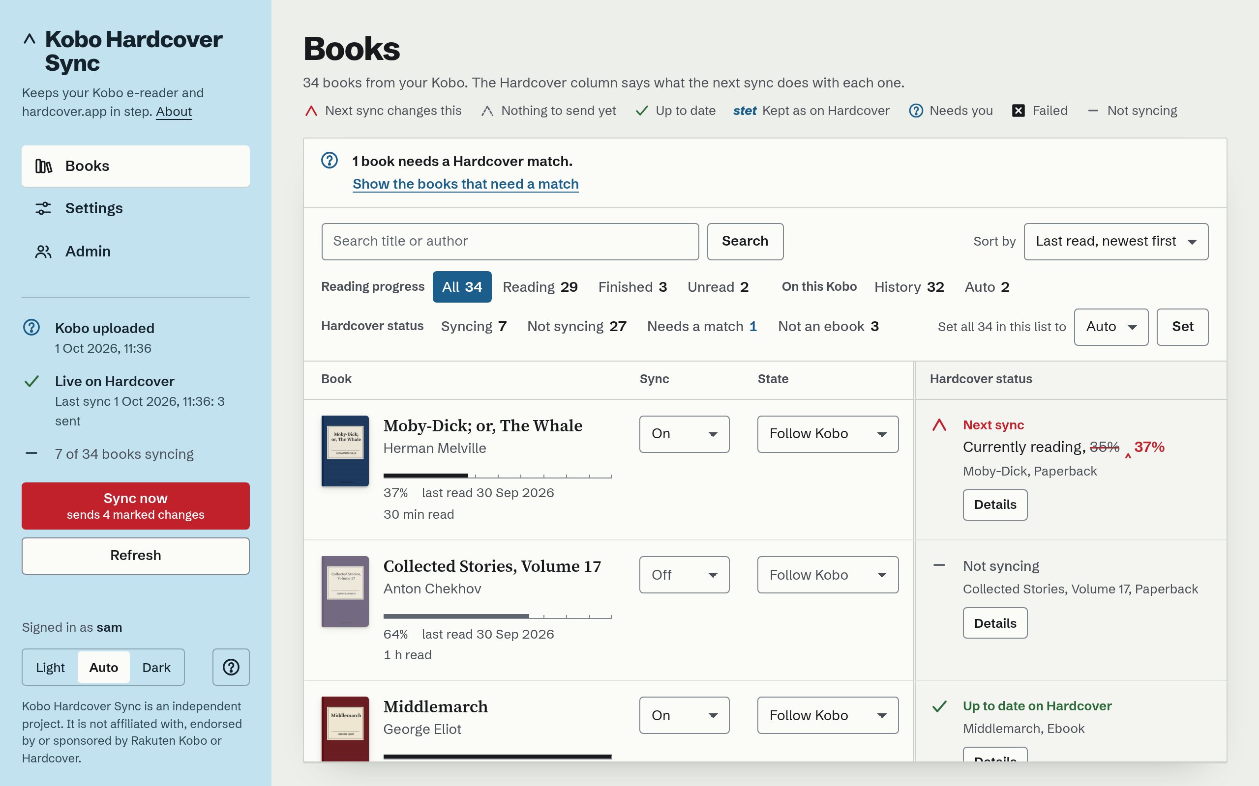Click the Moby-Dick book cover thumbnail

345,450
